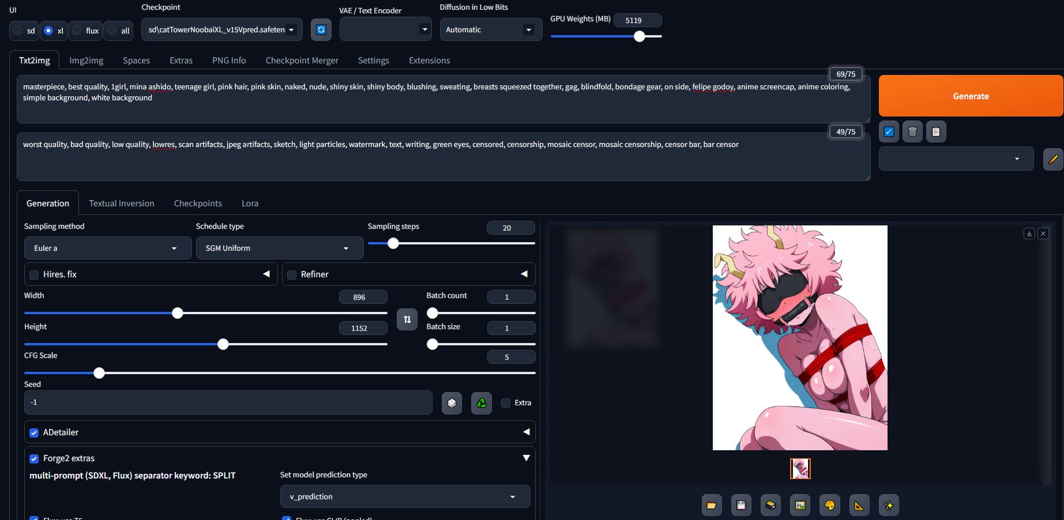Open the styles dropdown below Generate
Screen dimensions: 1064x520
point(956,159)
